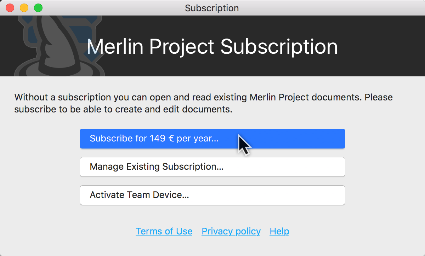This screenshot has height=256, width=425.
Task: Open Manage Existing Subscription
Action: pos(212,167)
